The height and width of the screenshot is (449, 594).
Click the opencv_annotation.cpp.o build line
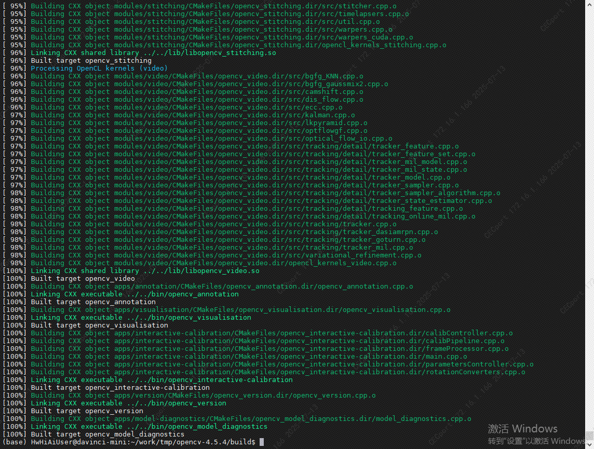tap(208, 286)
